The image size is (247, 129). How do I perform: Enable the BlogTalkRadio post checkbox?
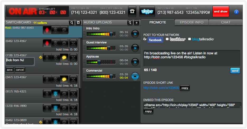tap(189, 39)
